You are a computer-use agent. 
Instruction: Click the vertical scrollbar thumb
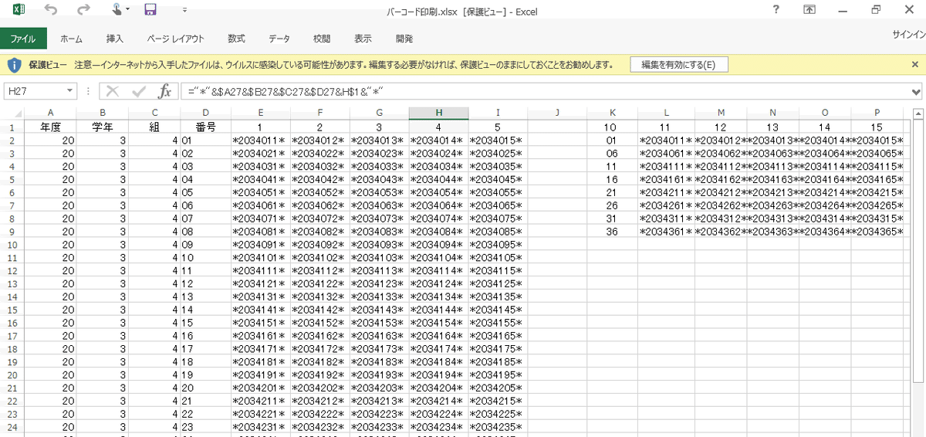[x=918, y=251]
